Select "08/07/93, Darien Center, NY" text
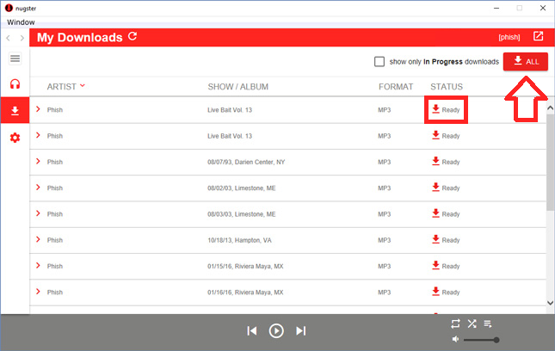The width and height of the screenshot is (555, 351). [x=246, y=162]
